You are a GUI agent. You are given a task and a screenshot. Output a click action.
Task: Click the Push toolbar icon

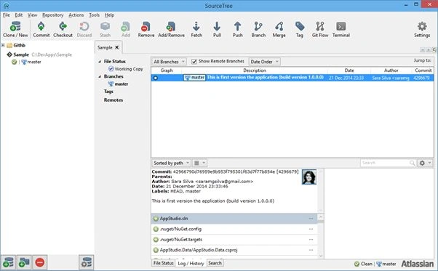coord(237,29)
